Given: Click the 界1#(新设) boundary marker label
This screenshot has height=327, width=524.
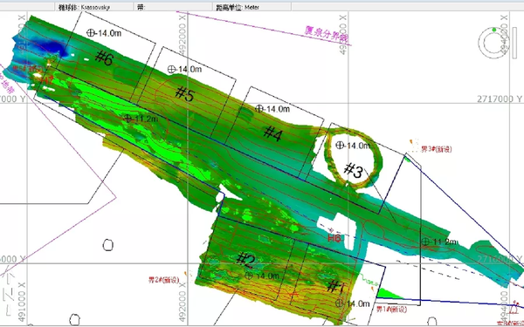Looking at the screenshot, I should tap(391, 310).
